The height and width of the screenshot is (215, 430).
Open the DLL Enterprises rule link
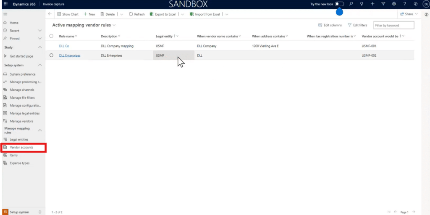70,55
